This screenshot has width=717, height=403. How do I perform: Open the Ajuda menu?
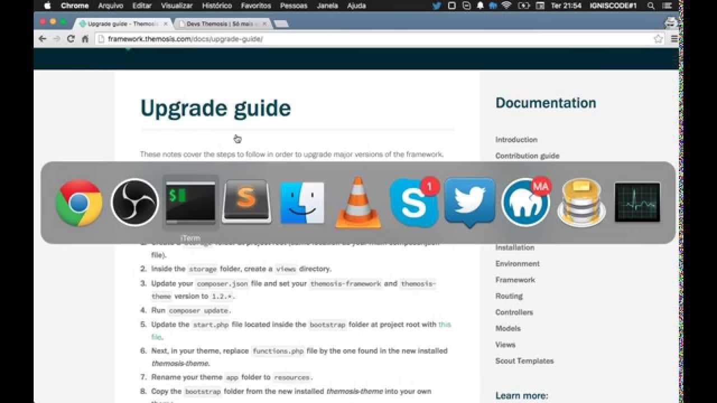pyautogui.click(x=356, y=6)
